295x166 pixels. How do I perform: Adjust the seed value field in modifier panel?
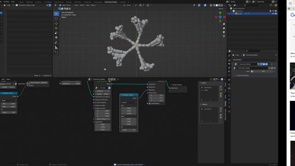coord(263,71)
